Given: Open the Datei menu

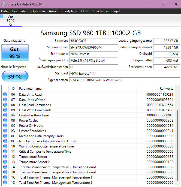Looking at the screenshot, I should [x=5, y=11].
